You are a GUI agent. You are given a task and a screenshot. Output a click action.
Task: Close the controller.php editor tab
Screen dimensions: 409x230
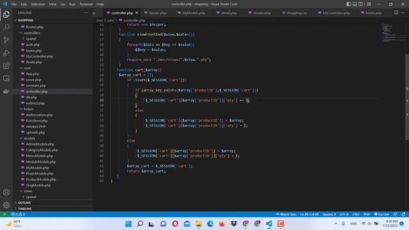[x=137, y=13]
